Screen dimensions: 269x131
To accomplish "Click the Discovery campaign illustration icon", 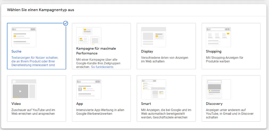I will coord(218,89).
